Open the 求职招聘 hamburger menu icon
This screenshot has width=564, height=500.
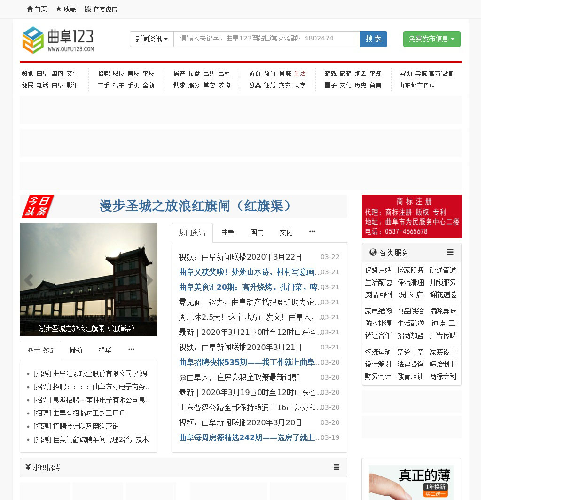point(336,467)
